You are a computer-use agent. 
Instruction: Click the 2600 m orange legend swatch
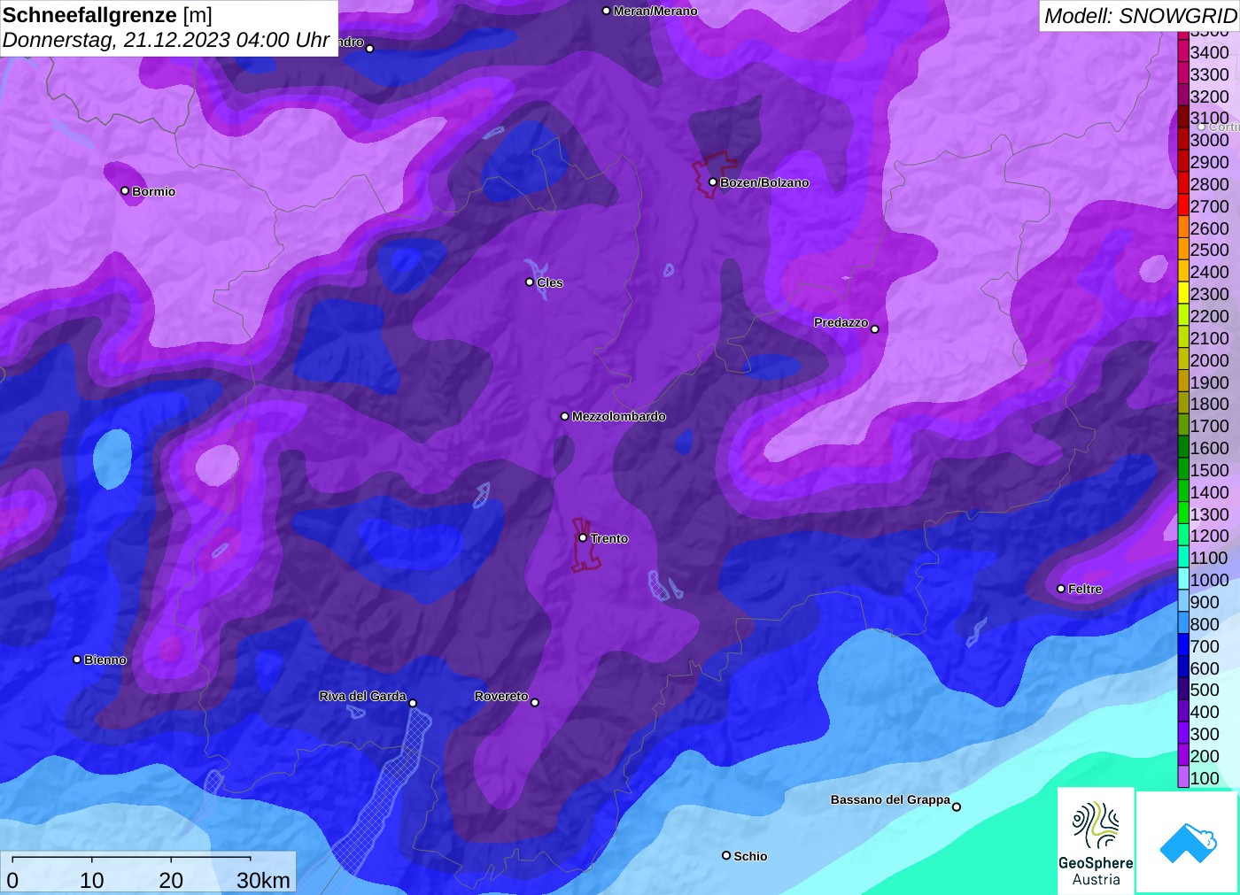tap(1183, 228)
